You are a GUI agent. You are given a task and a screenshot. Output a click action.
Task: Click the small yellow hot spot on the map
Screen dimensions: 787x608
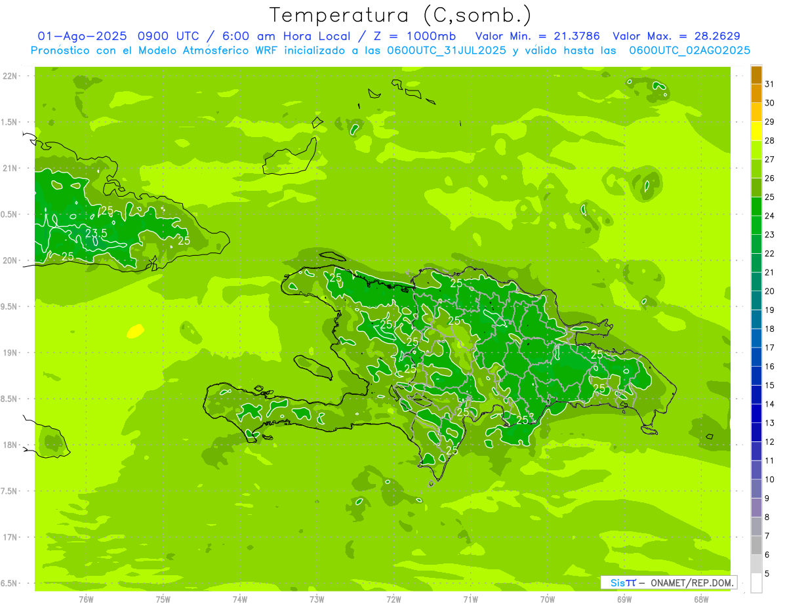pyautogui.click(x=135, y=331)
